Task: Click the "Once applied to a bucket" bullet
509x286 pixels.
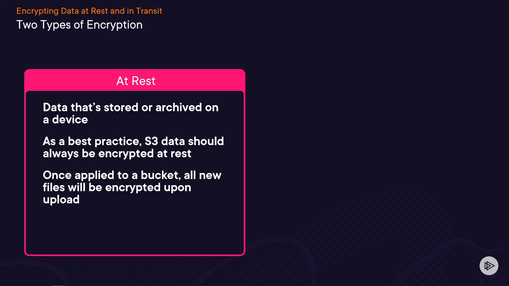Action: (x=132, y=187)
